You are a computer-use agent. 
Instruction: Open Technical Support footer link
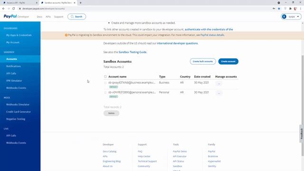147,161
